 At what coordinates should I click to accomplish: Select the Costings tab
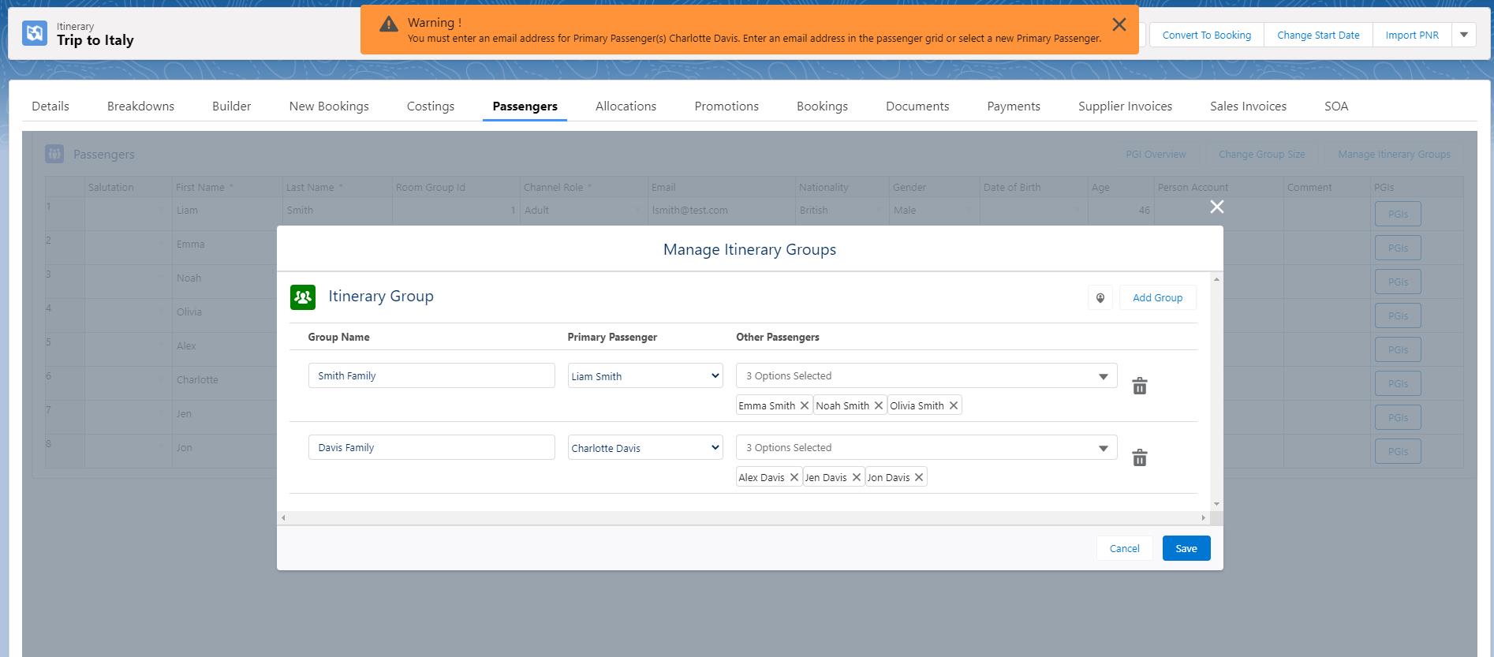(431, 106)
